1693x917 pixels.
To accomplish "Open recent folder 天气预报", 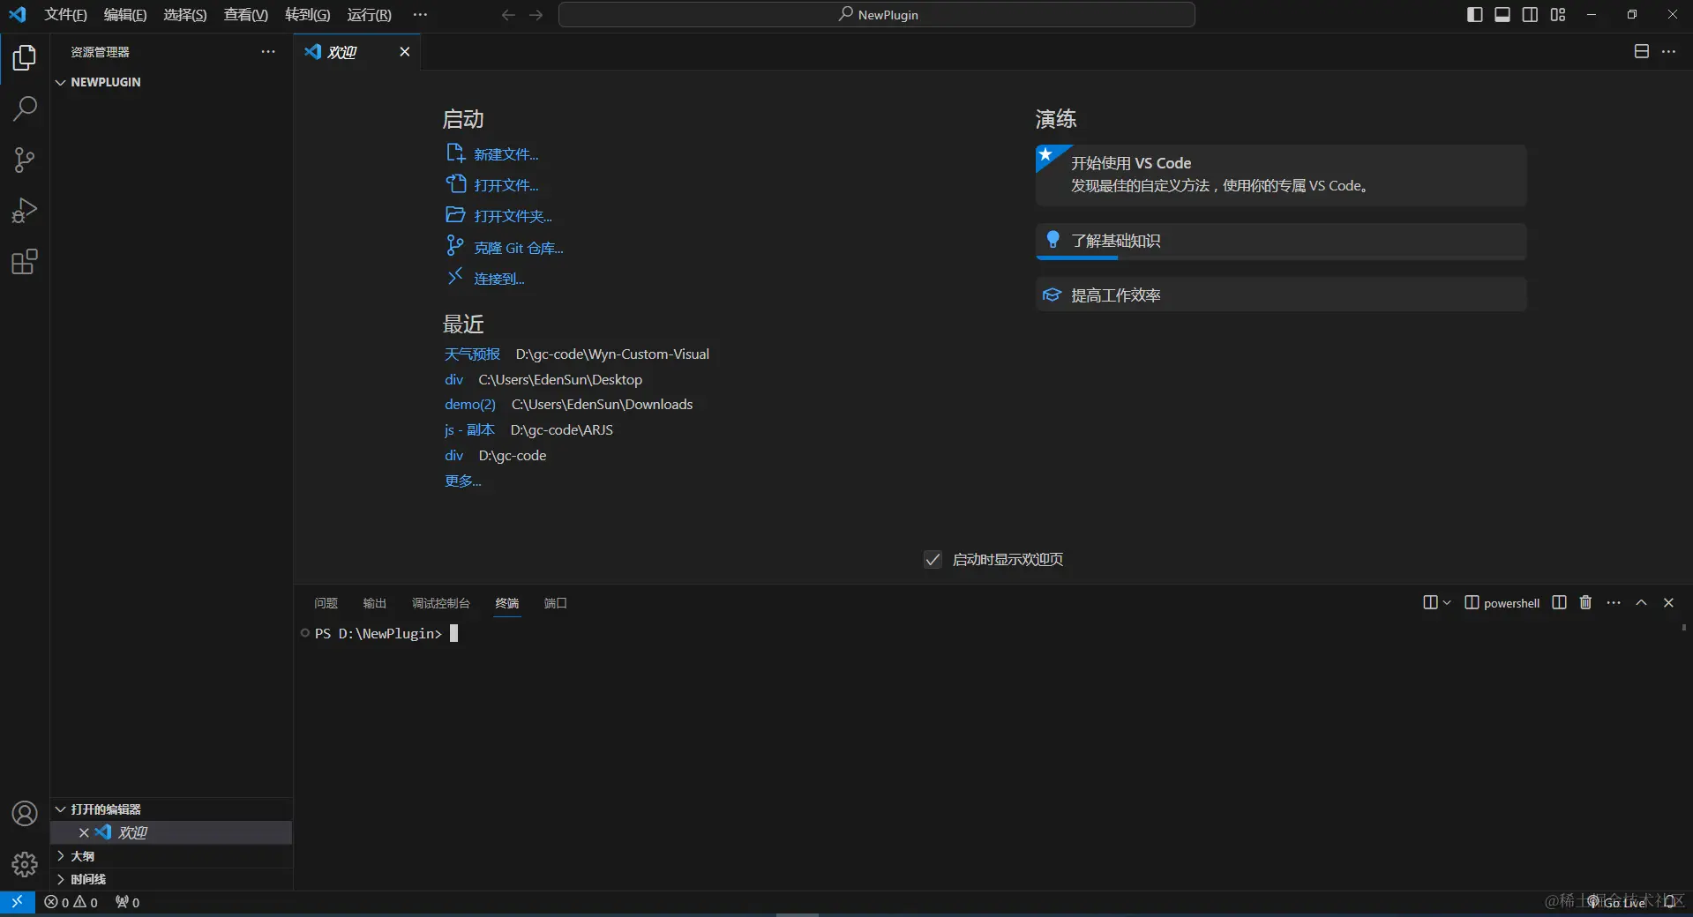I will [x=472, y=354].
